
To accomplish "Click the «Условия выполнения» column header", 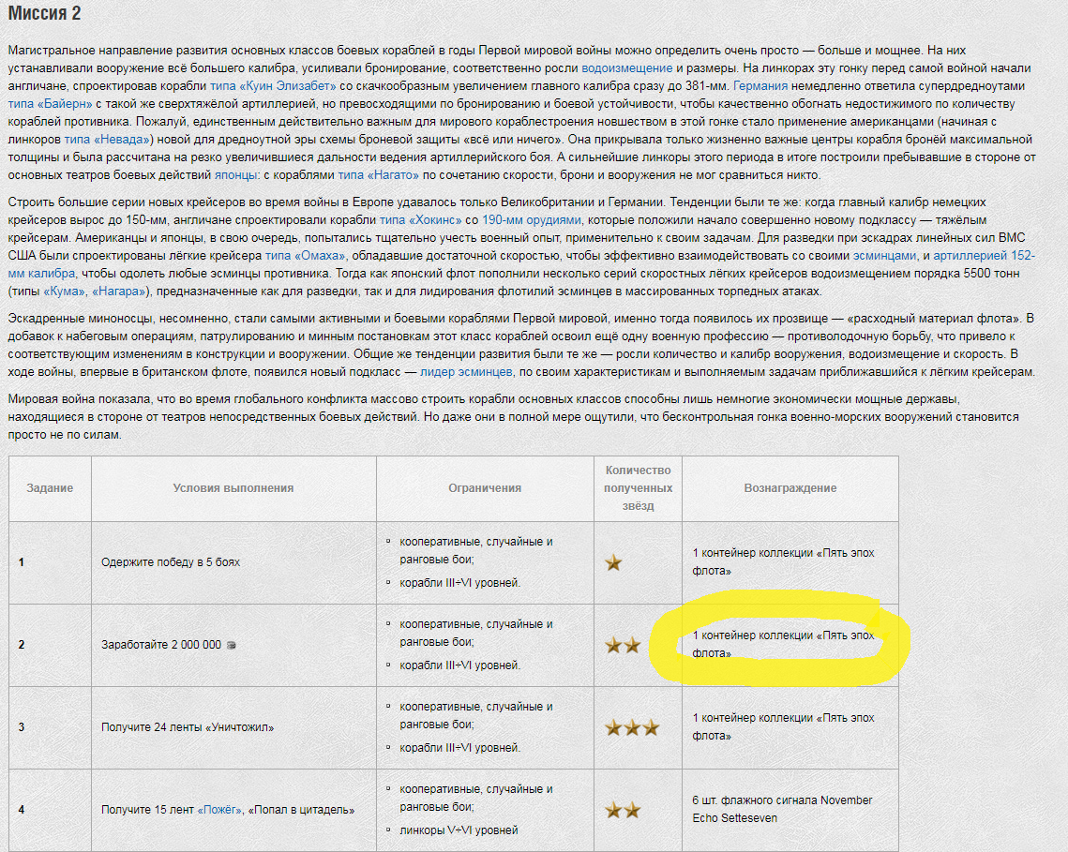I will point(233,488).
